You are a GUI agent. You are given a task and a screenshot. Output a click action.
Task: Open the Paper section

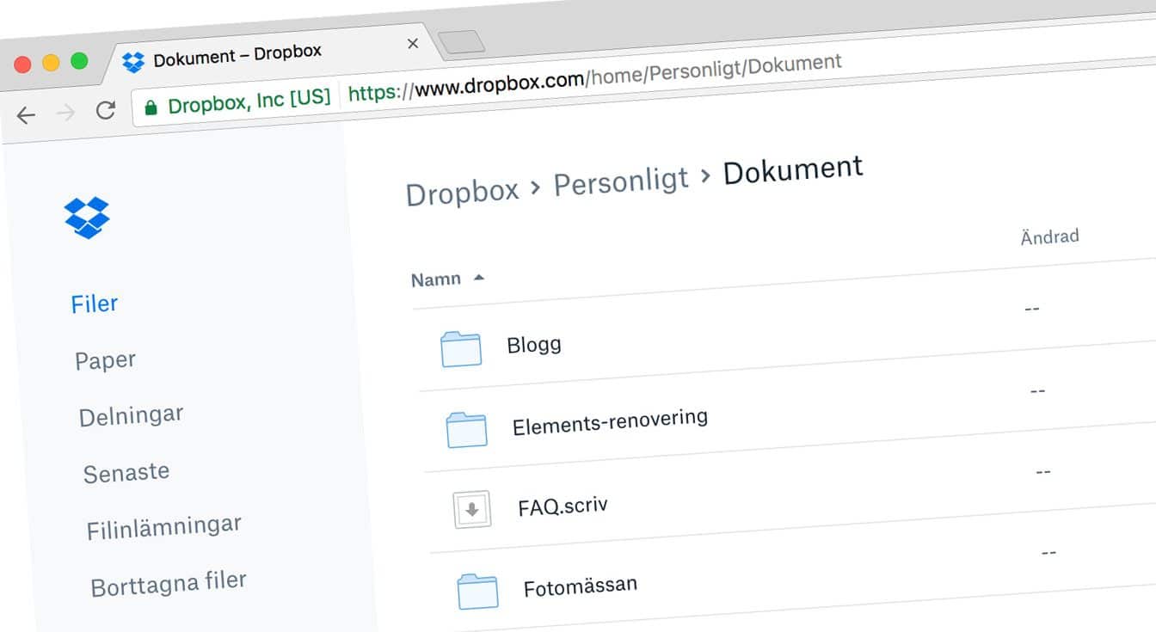[104, 359]
